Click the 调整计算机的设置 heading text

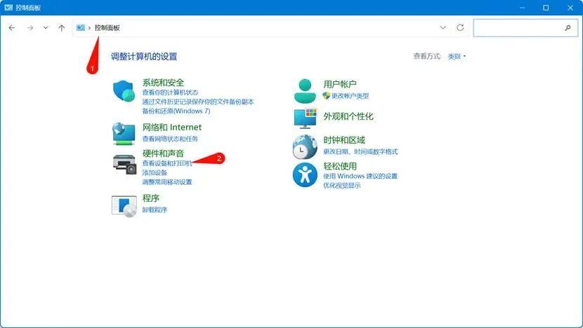click(x=144, y=56)
